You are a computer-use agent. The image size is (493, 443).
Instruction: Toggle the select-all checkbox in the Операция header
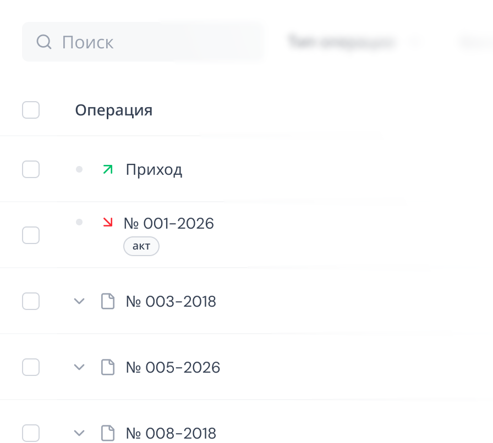coord(31,110)
